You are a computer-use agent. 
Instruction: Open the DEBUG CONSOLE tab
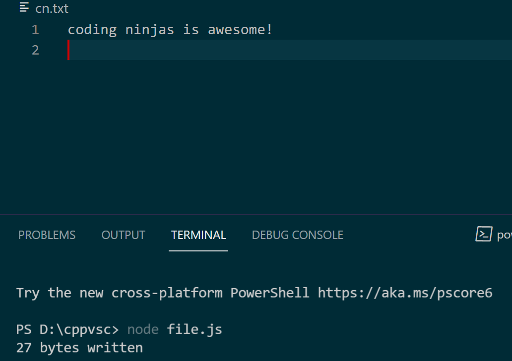tap(297, 235)
